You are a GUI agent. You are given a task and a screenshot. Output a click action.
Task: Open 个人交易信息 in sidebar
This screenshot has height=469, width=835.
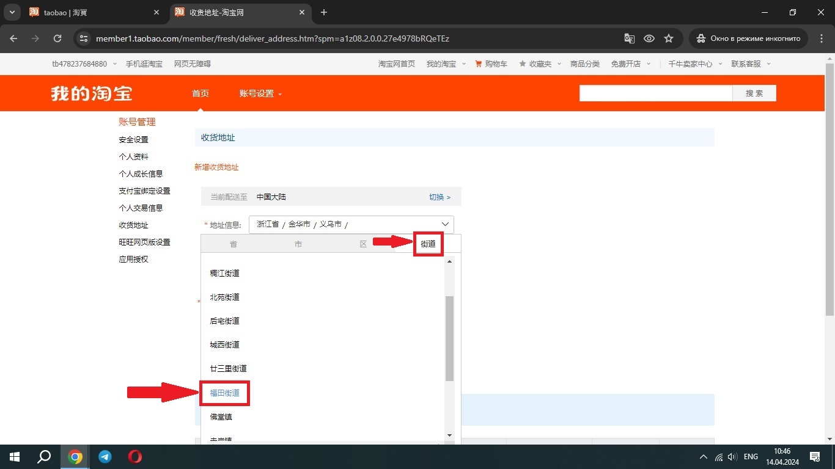pyautogui.click(x=141, y=208)
